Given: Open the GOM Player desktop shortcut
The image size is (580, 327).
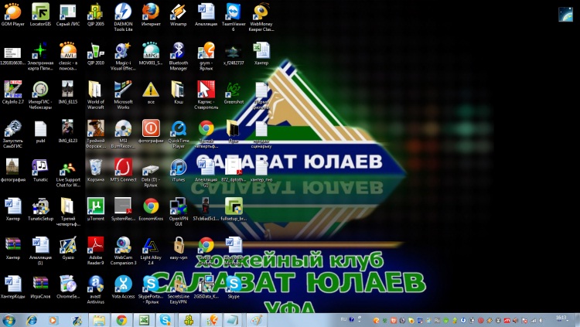Looking at the screenshot, I should click(x=14, y=12).
